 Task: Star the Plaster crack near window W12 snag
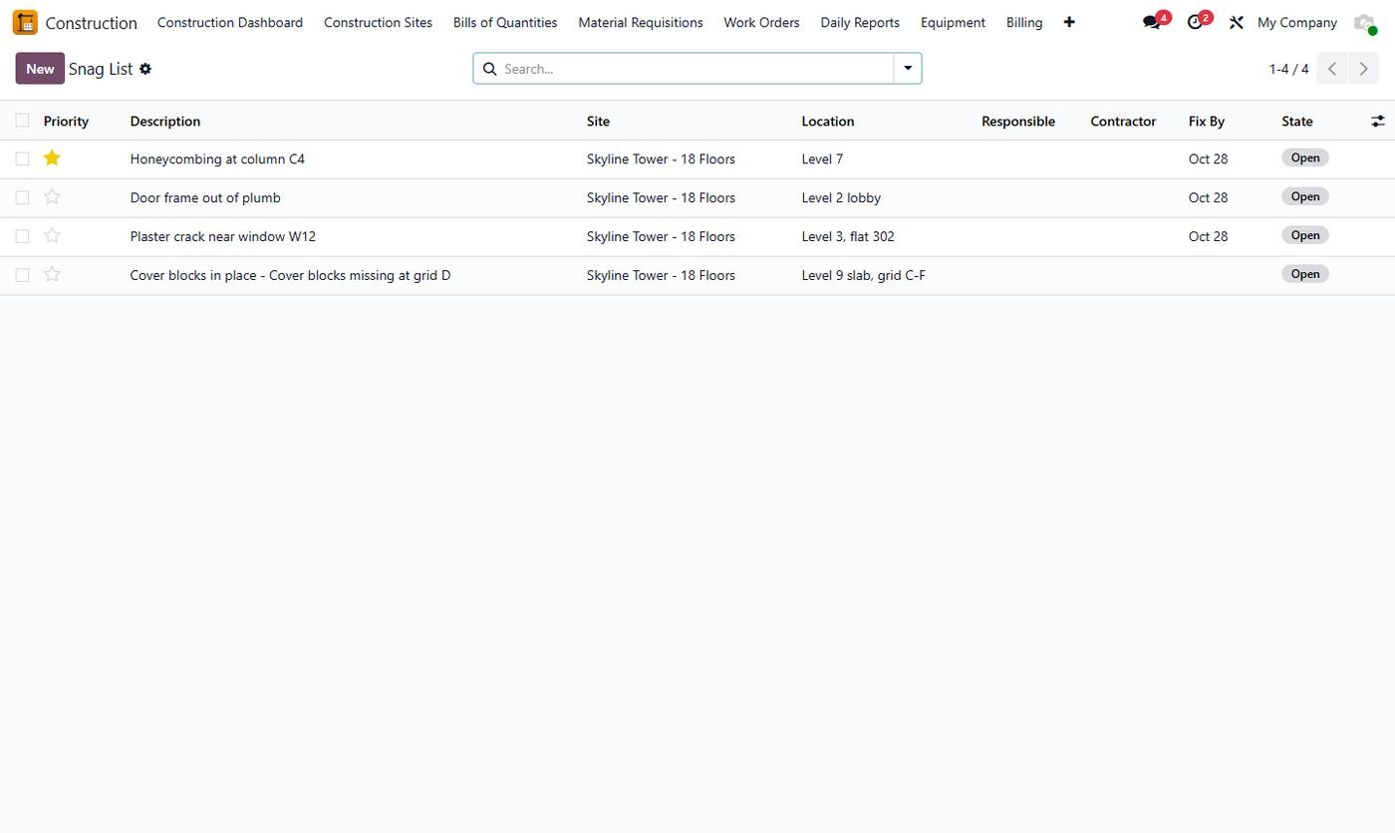(x=53, y=235)
